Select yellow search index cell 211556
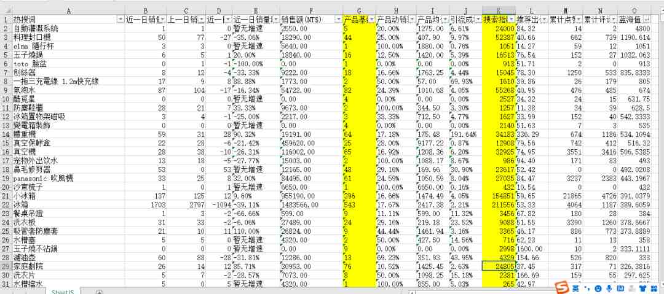 (x=499, y=204)
